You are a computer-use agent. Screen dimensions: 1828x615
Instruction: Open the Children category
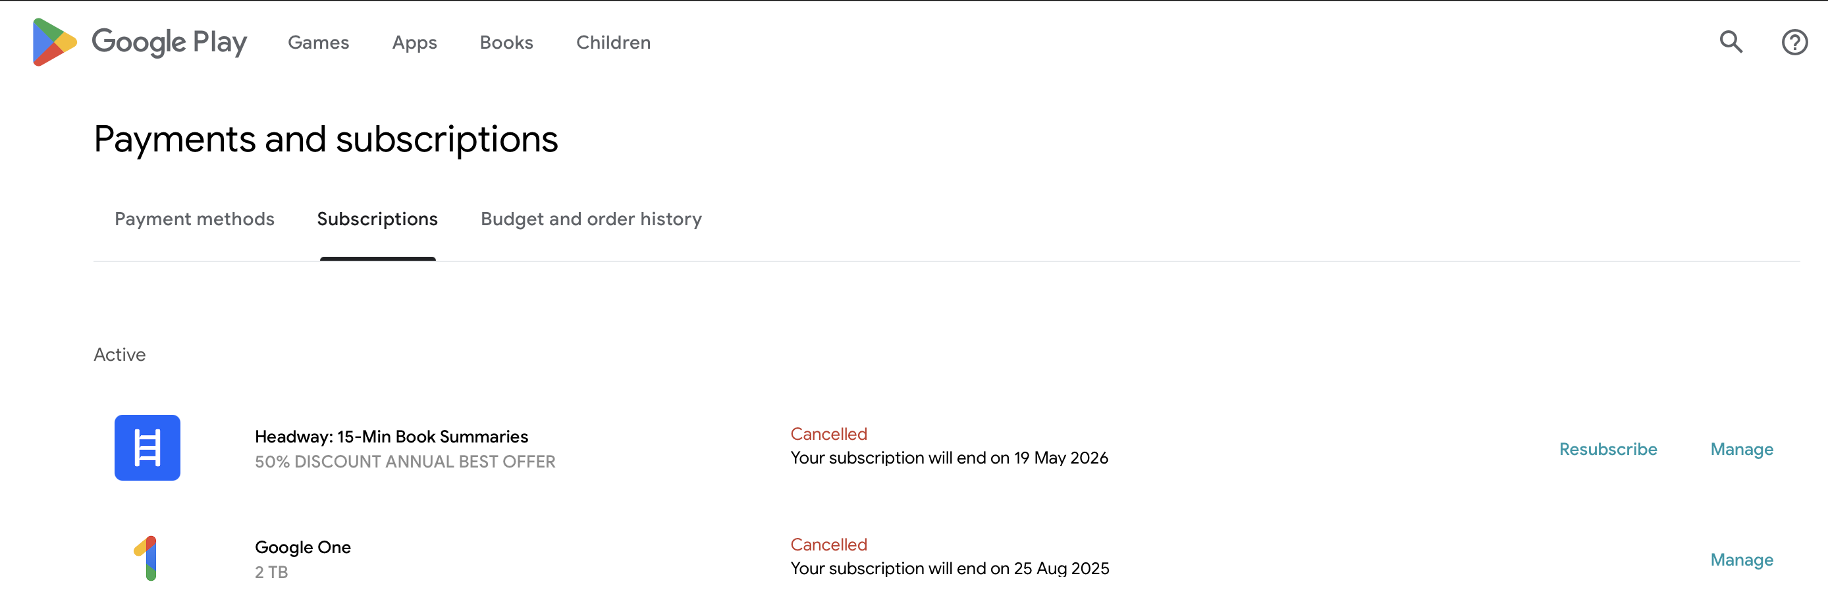[613, 43]
